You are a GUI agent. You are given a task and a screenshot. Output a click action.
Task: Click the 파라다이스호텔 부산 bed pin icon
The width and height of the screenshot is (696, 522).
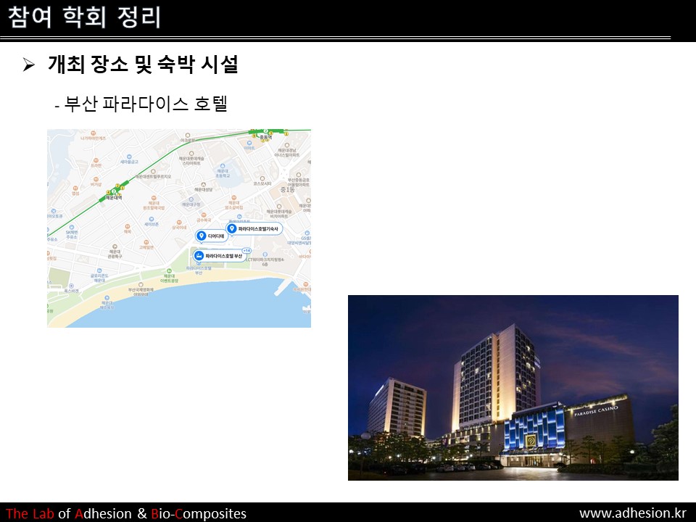[199, 256]
